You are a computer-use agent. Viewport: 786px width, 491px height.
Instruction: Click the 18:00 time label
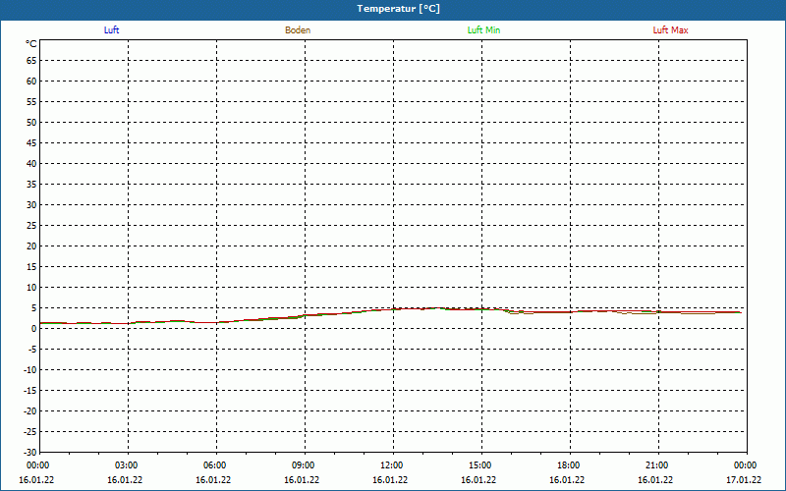point(569,465)
